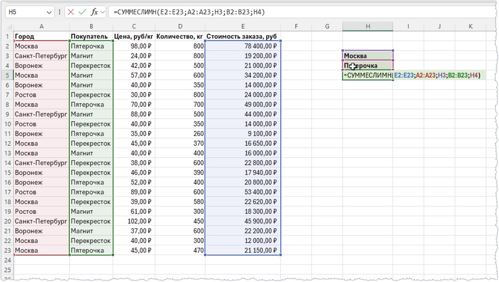The image size is (499, 282).
Task: Expand the Name Box dropdown arrow
Action: (x=49, y=12)
